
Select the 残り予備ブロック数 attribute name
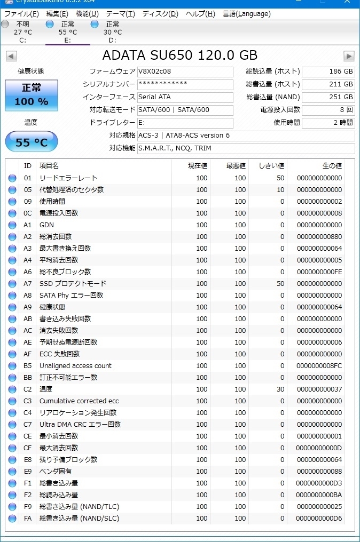[68, 460]
